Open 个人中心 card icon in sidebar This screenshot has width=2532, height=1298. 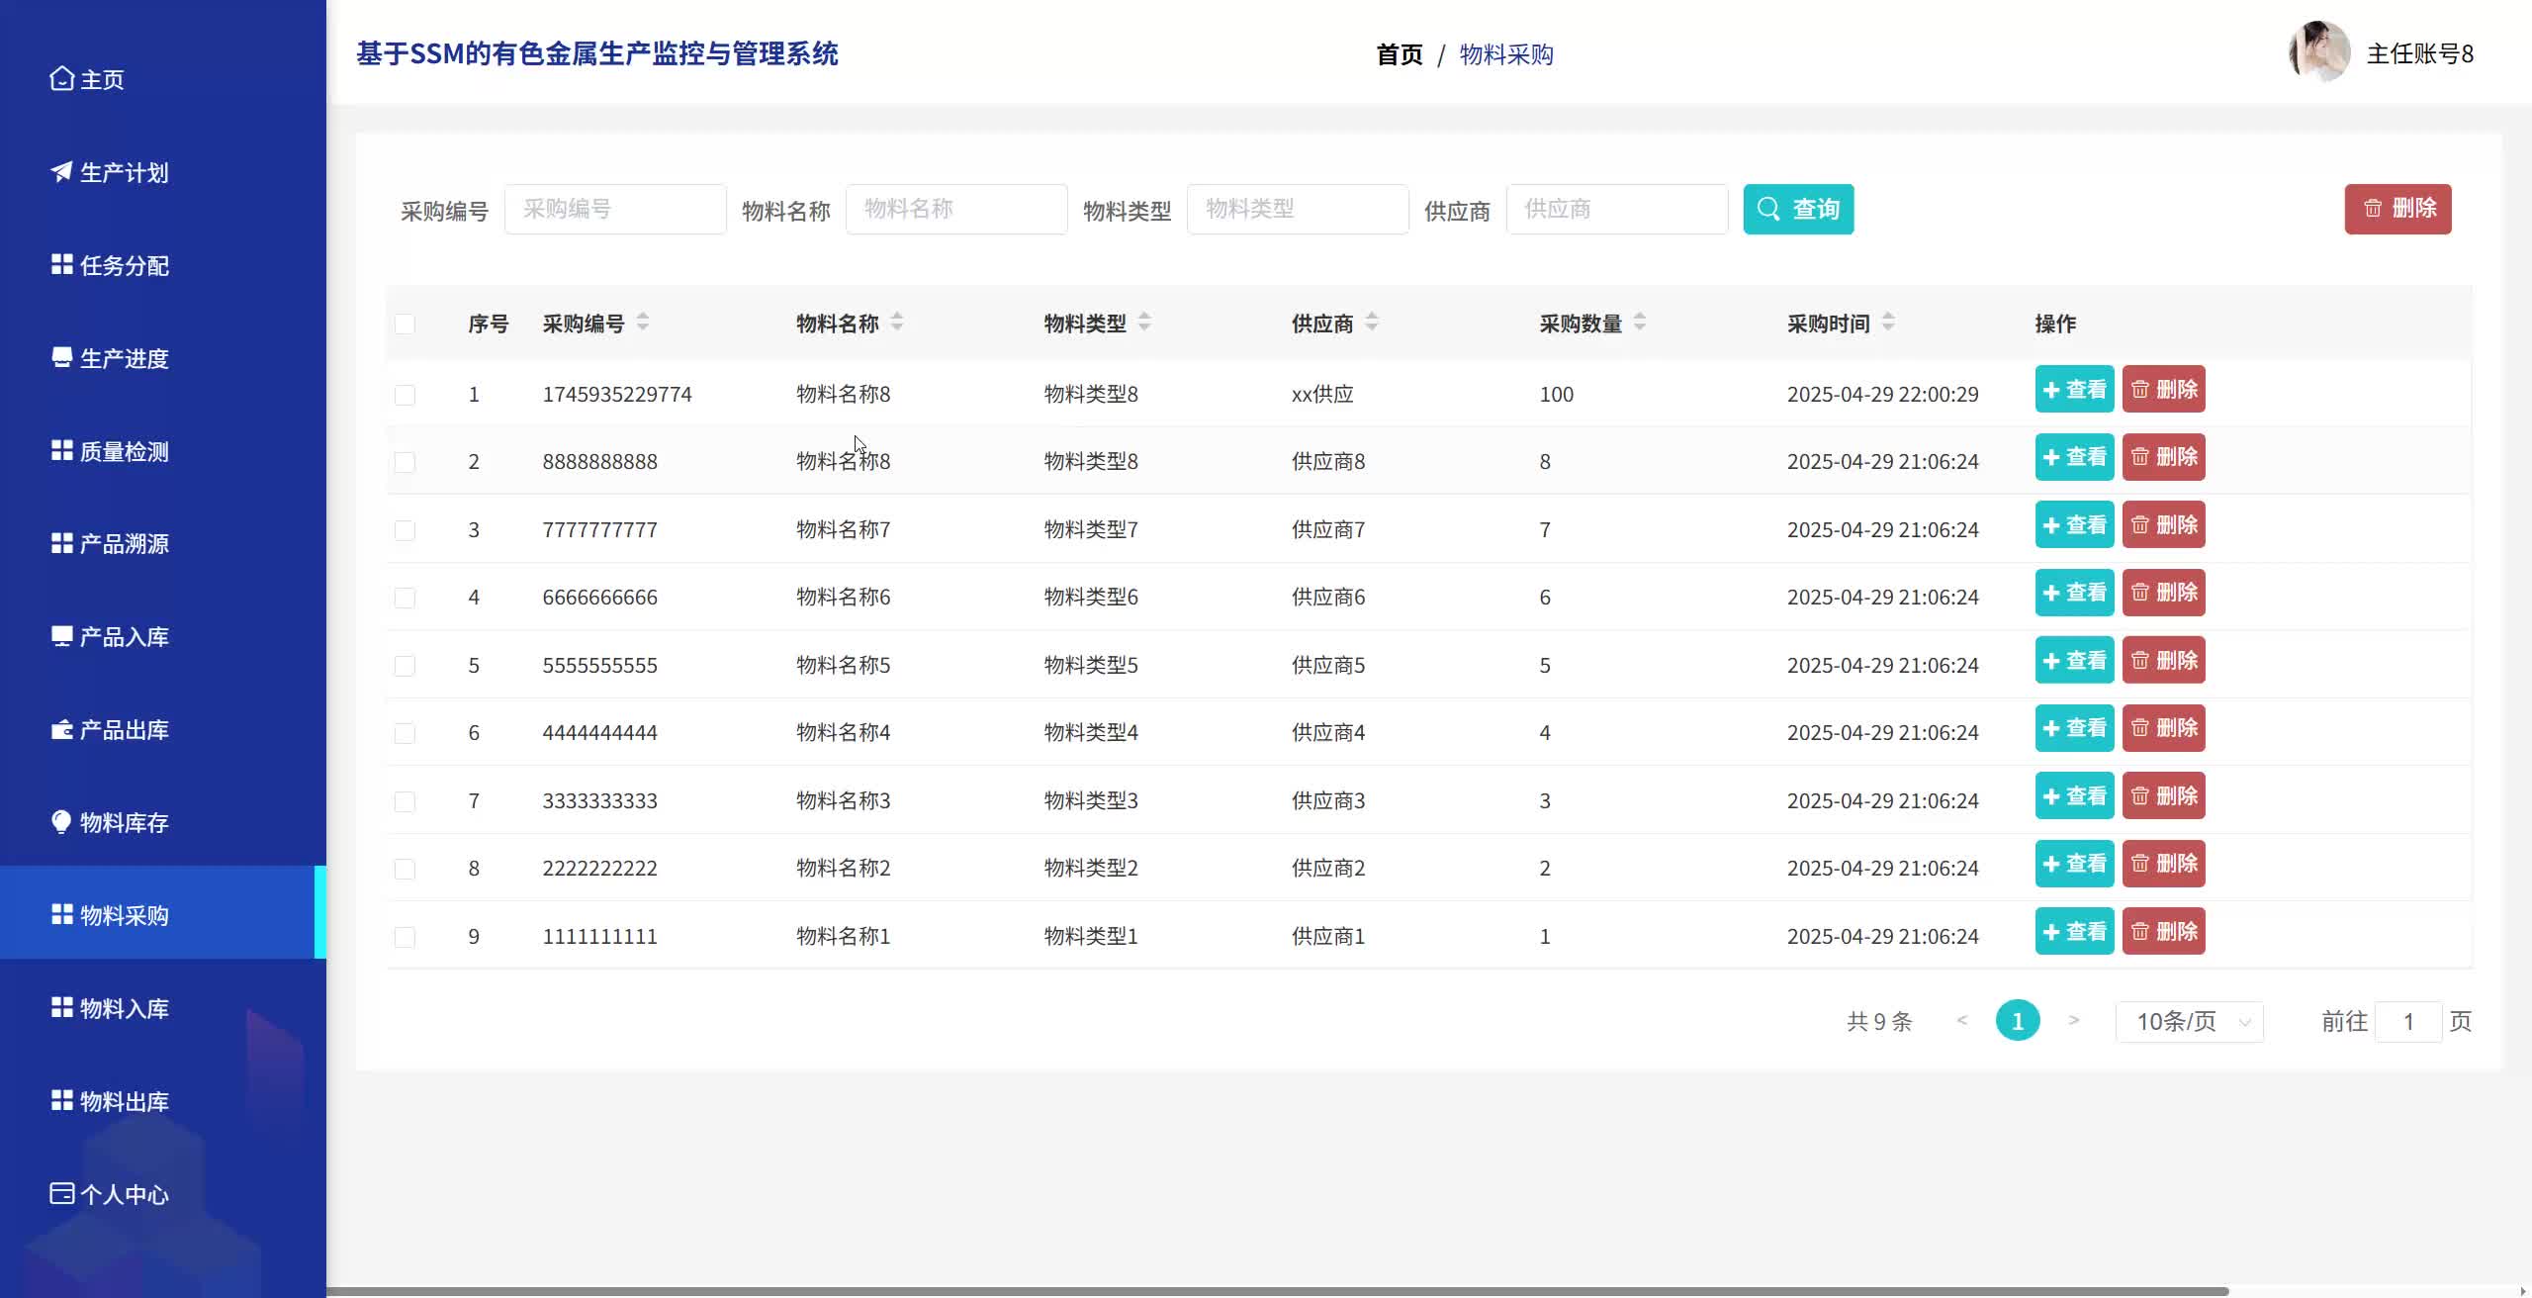61,1193
